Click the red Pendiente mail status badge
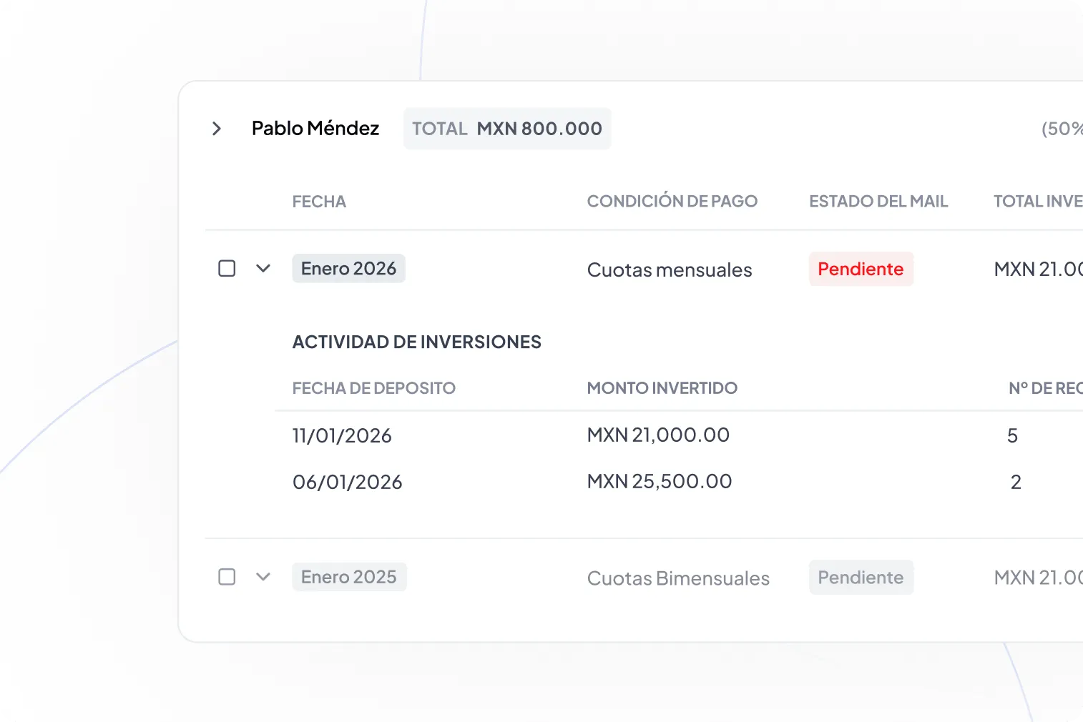Image resolution: width=1083 pixels, height=722 pixels. click(x=861, y=269)
